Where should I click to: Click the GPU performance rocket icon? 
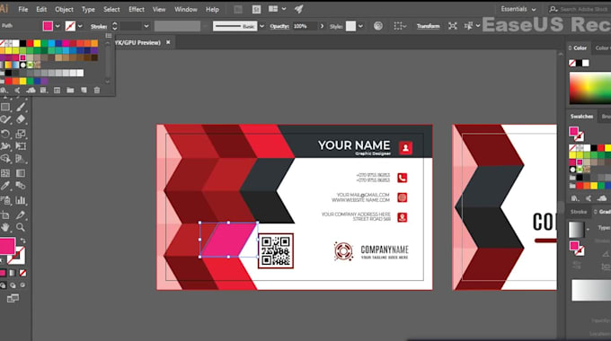point(299,9)
